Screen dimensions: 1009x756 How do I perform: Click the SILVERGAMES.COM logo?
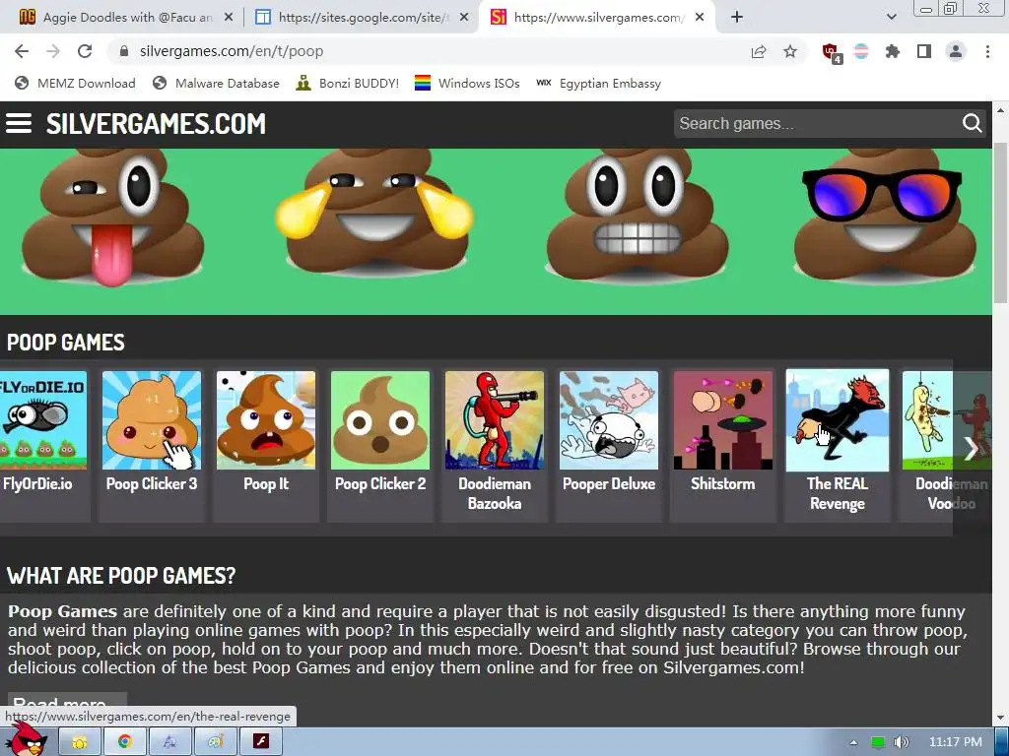(x=156, y=123)
